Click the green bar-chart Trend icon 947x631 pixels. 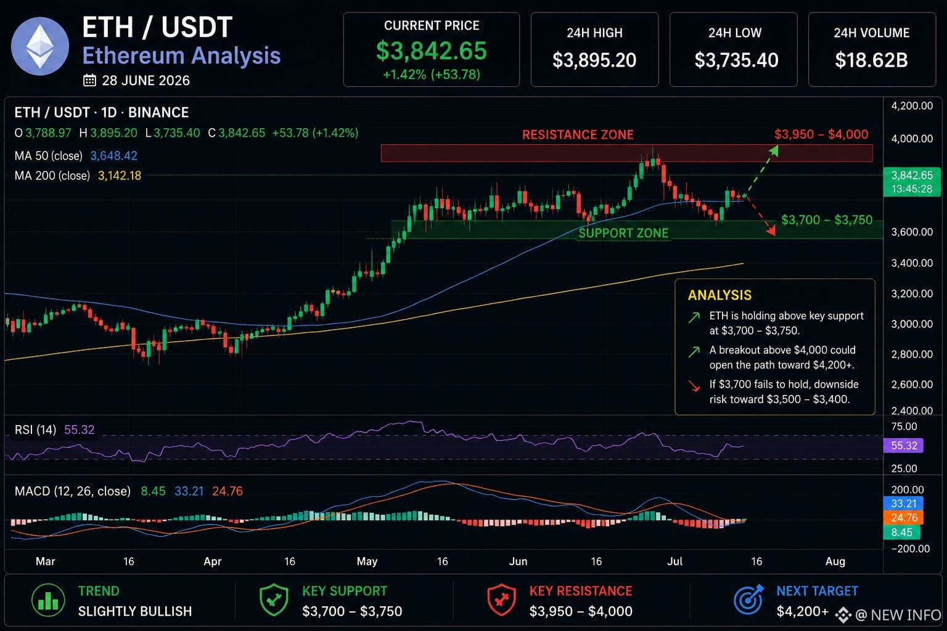point(47,600)
